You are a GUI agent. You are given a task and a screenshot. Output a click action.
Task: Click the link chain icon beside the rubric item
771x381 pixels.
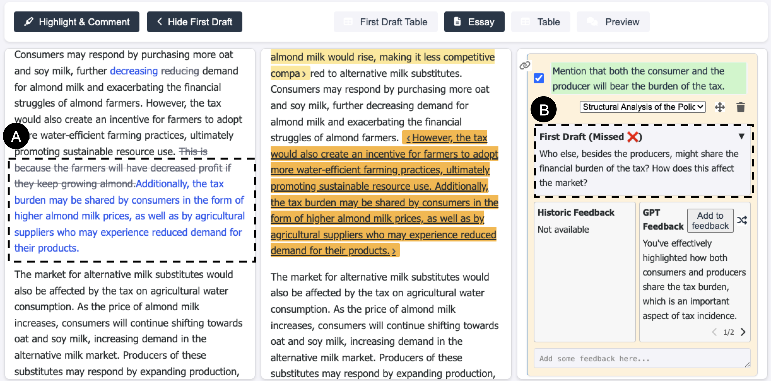(525, 65)
